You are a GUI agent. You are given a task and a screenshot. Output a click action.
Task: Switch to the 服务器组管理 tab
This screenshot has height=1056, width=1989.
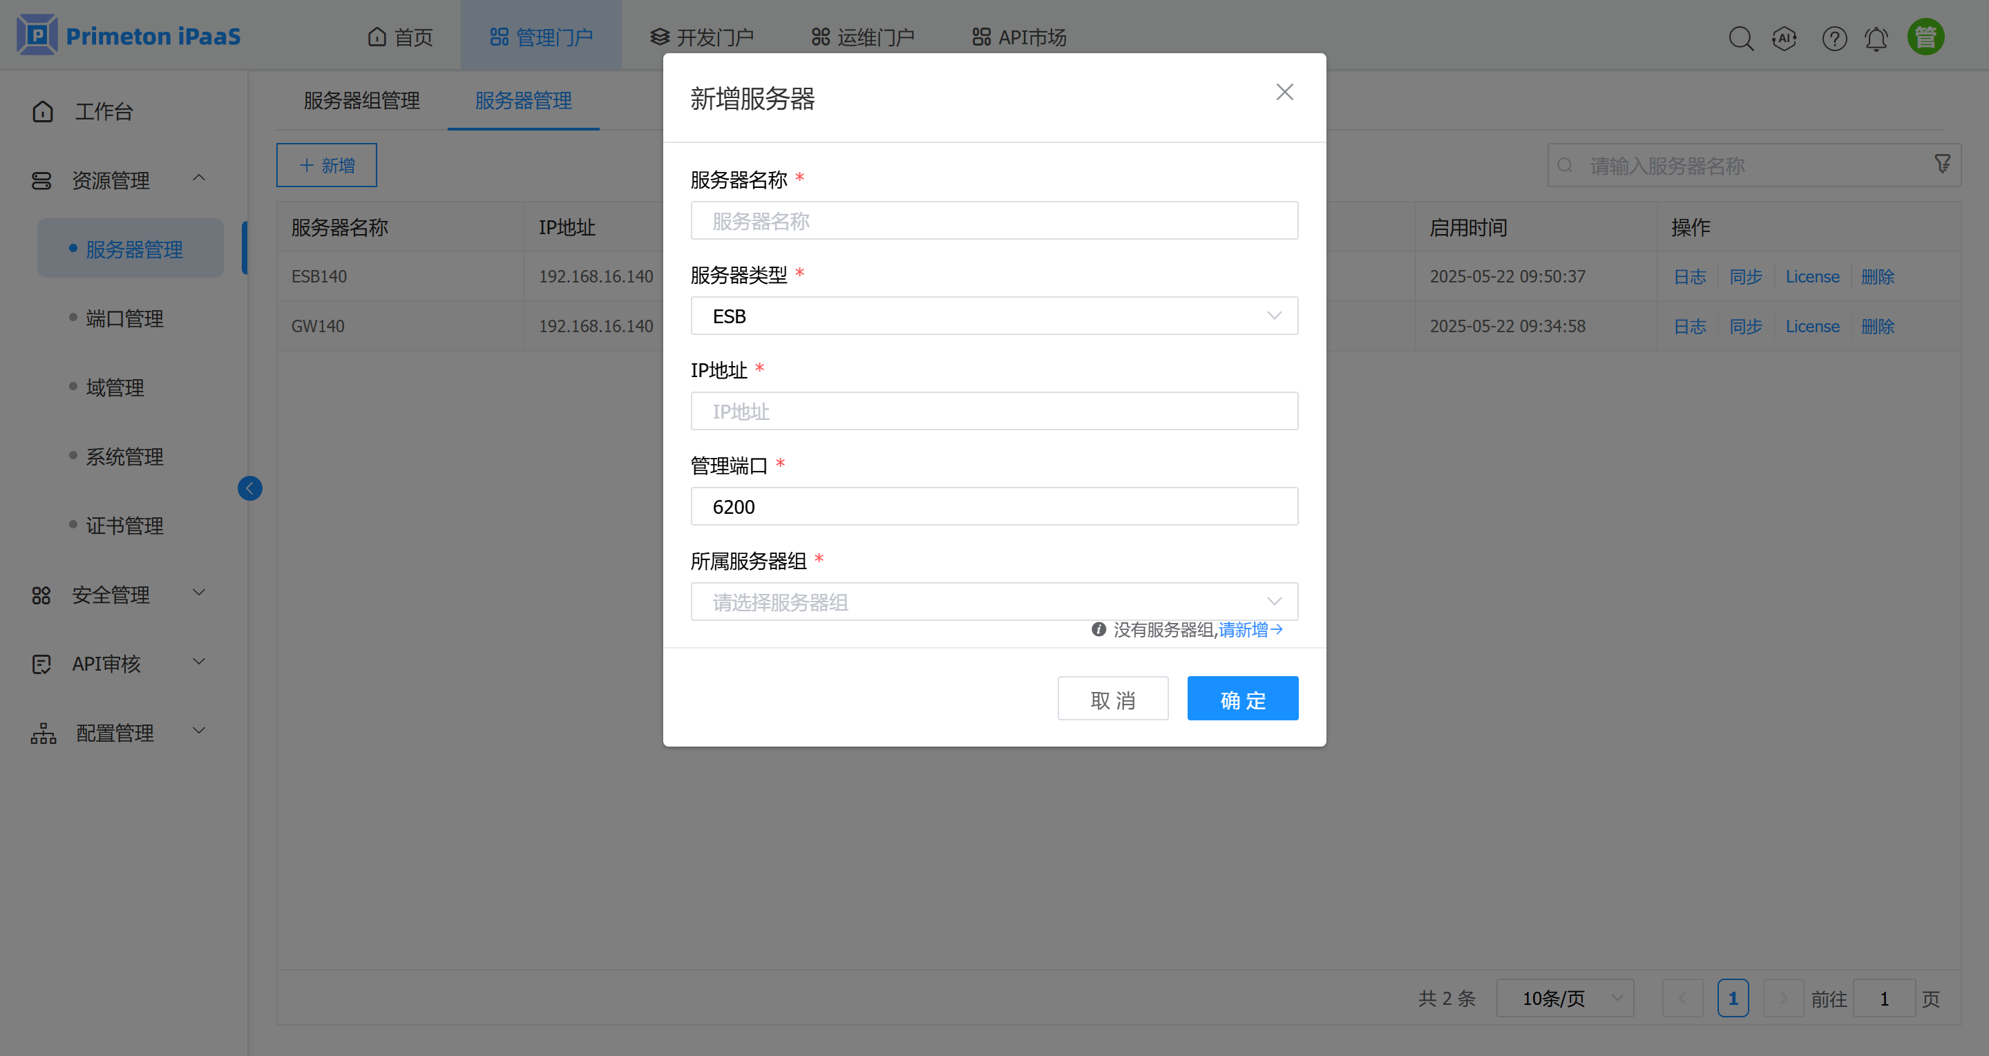point(360,101)
